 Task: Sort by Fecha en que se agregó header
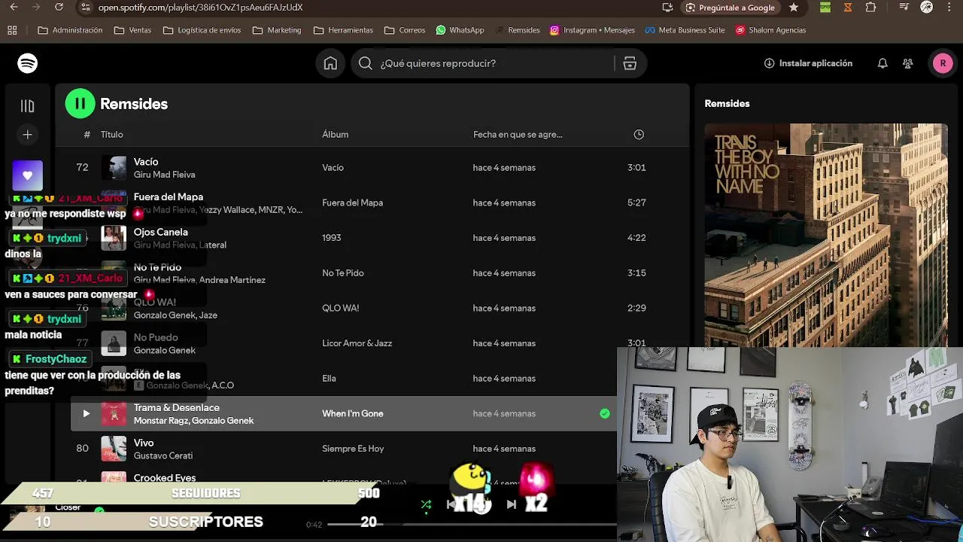click(x=518, y=135)
